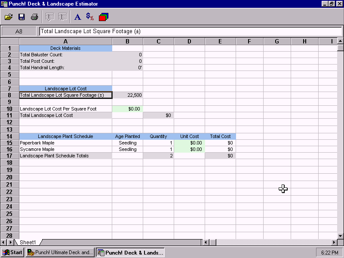Select column F header
Image resolution: width=344 pixels, height=258 pixels.
249,41
